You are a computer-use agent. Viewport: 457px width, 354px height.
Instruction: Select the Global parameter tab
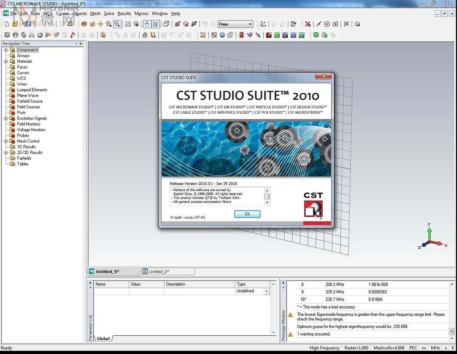tap(103, 338)
